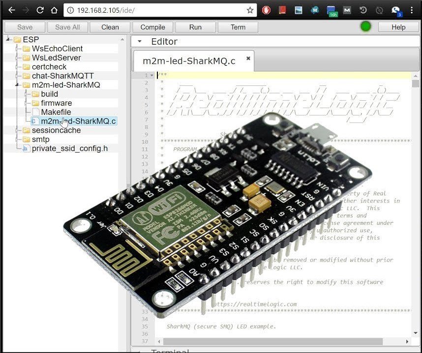The width and height of the screenshot is (422, 353).
Task: Select certcheck folder in the tree
Action: pos(49,67)
